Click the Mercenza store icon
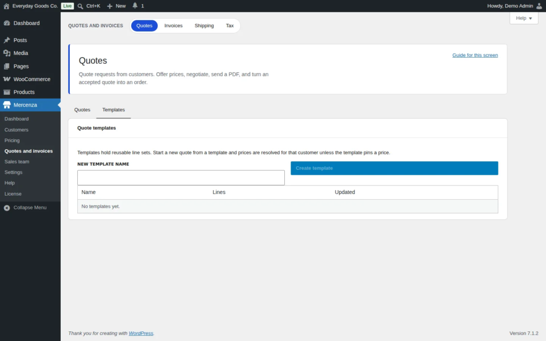Viewport: 546px width, 341px height. (x=6, y=105)
